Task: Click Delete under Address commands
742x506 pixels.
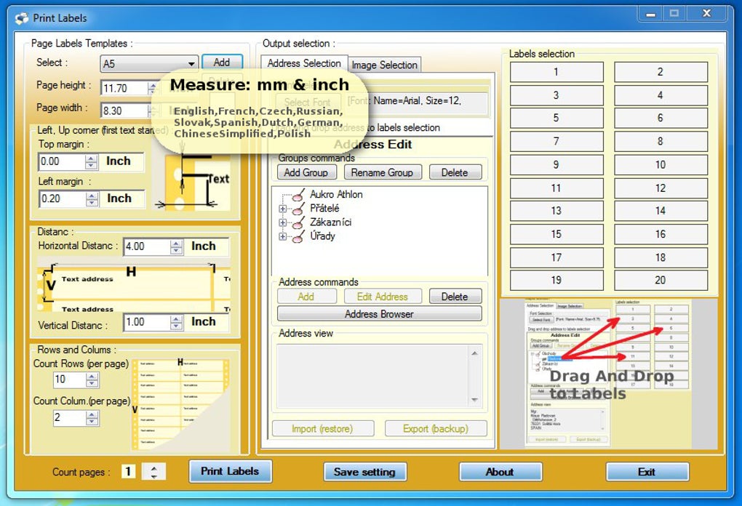Action: [455, 297]
